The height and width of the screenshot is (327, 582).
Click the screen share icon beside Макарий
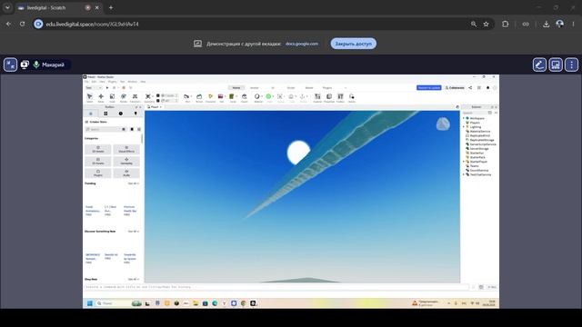(x=25, y=64)
